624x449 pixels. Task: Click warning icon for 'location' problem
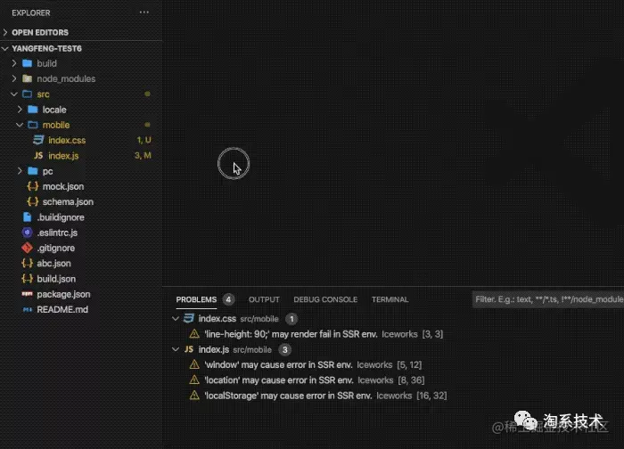tap(194, 380)
